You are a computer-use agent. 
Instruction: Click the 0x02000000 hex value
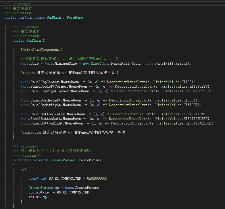click(x=97, y=179)
